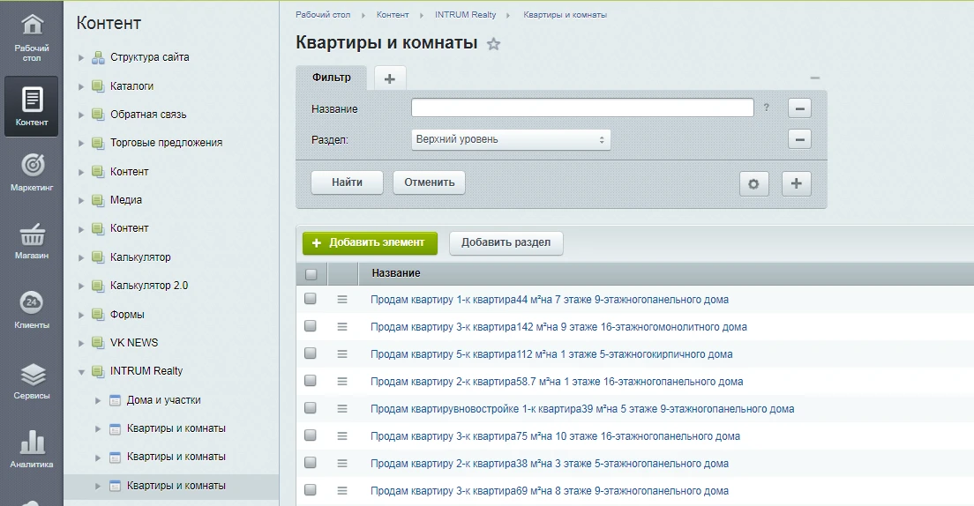The image size is (974, 506).
Task: Open filter settings gear button
Action: coord(754,183)
